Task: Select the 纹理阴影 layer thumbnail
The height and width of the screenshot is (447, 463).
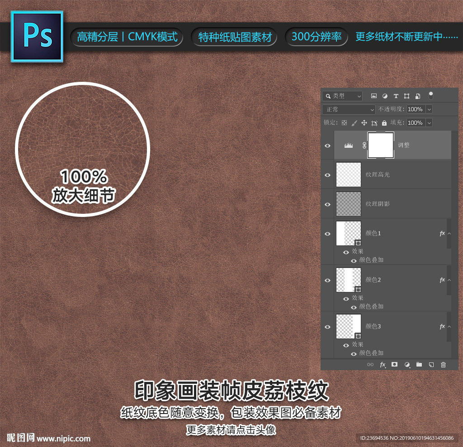Action: tap(349, 204)
